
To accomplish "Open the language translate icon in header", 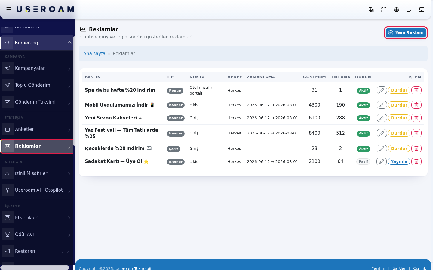I will click(x=371, y=10).
